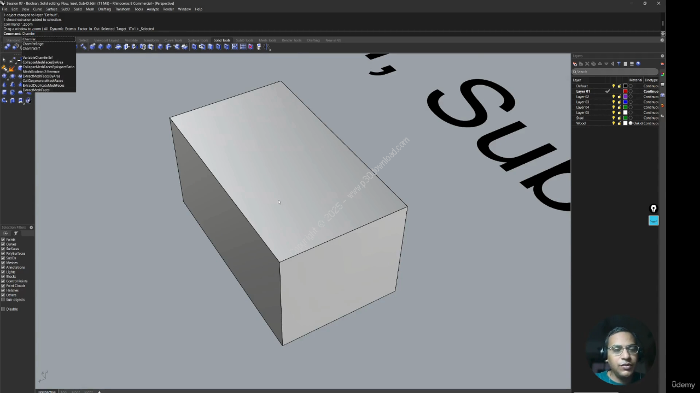
Task: Switch to the SubD Tools toolbar tab
Action: [x=244, y=40]
